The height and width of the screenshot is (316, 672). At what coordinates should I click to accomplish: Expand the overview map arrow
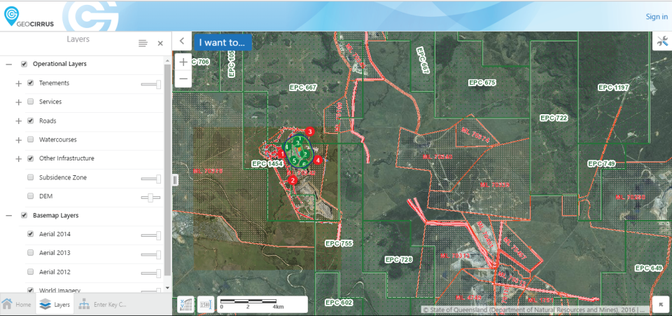click(659, 304)
